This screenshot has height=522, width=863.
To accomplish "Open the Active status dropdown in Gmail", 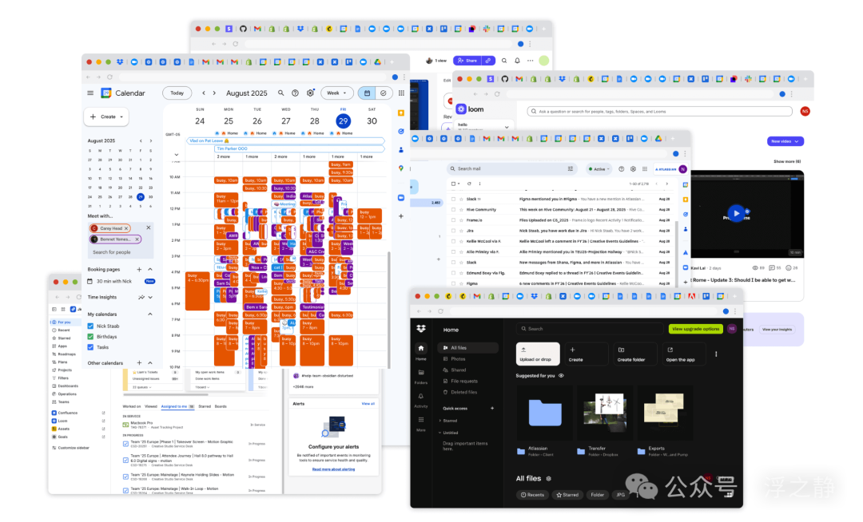I will click(599, 169).
